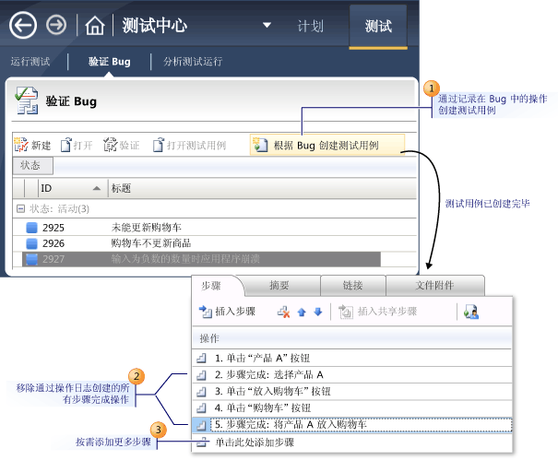This screenshot has height=460, width=558.
Task: Select step 3. 单击“放入购物车”按钮
Action: (x=352, y=392)
